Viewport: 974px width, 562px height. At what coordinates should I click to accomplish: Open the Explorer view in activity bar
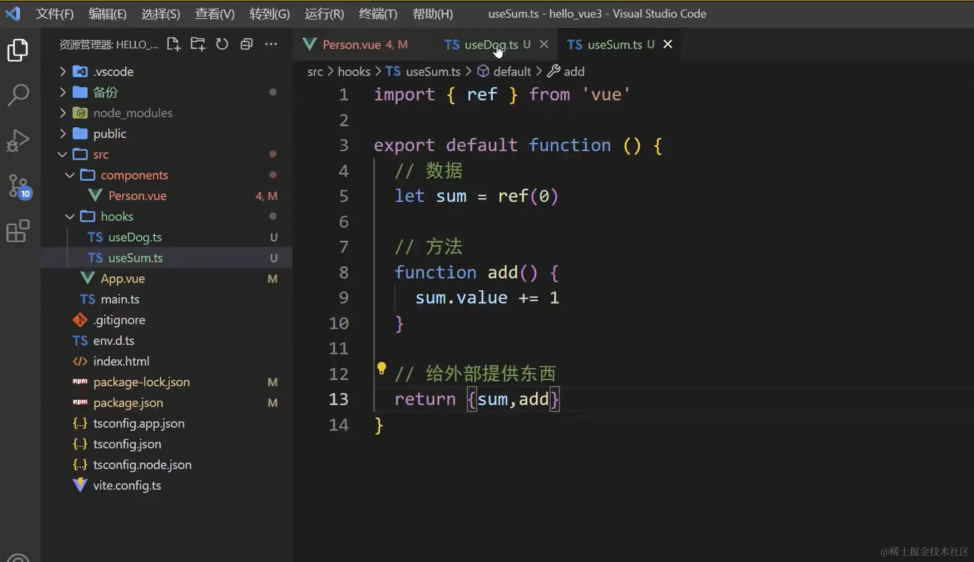(18, 50)
